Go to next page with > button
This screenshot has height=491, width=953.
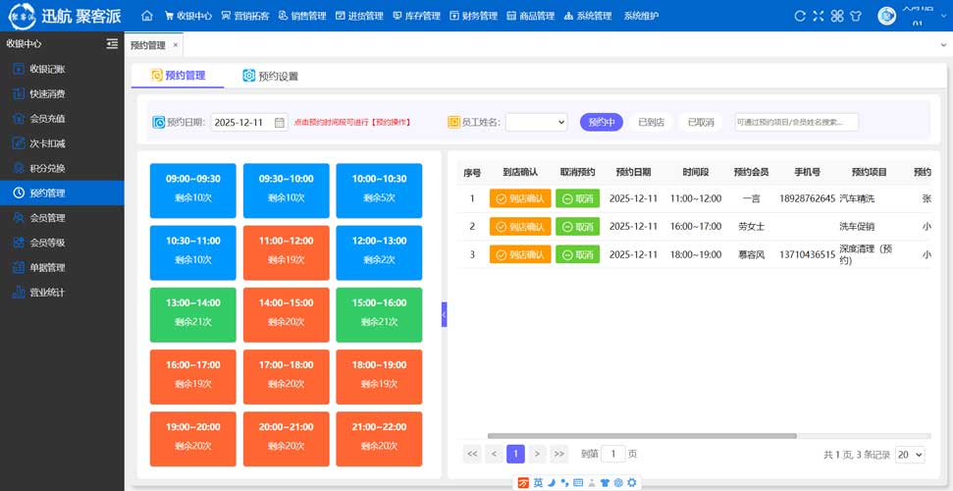[x=537, y=454]
